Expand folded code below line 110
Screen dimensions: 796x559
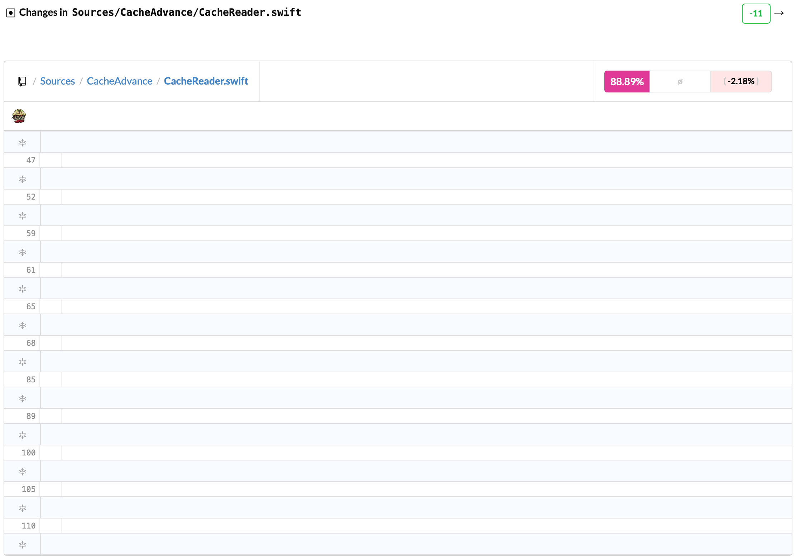point(23,545)
